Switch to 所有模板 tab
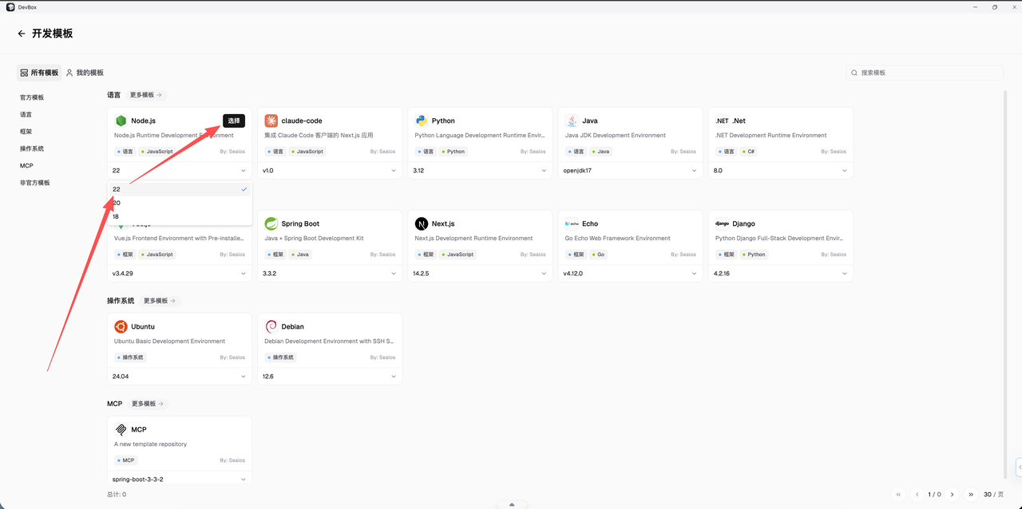Screen dimensions: 1022x509 point(39,73)
